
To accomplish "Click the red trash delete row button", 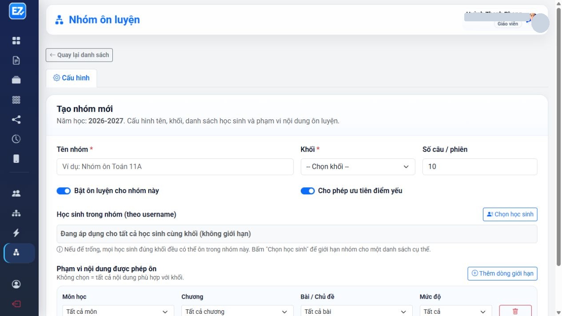I will (x=515, y=311).
